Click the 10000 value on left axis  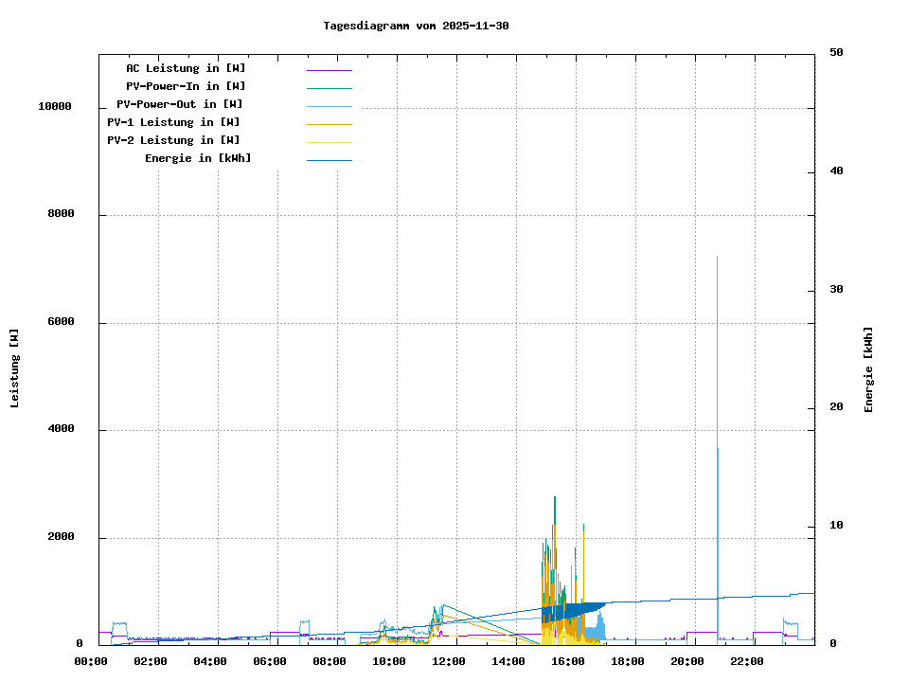54,107
